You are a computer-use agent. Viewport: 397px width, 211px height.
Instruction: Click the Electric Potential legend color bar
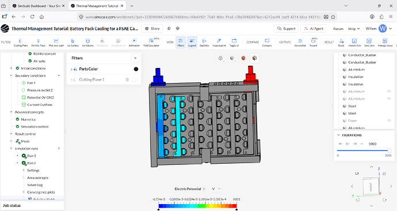(x=197, y=206)
